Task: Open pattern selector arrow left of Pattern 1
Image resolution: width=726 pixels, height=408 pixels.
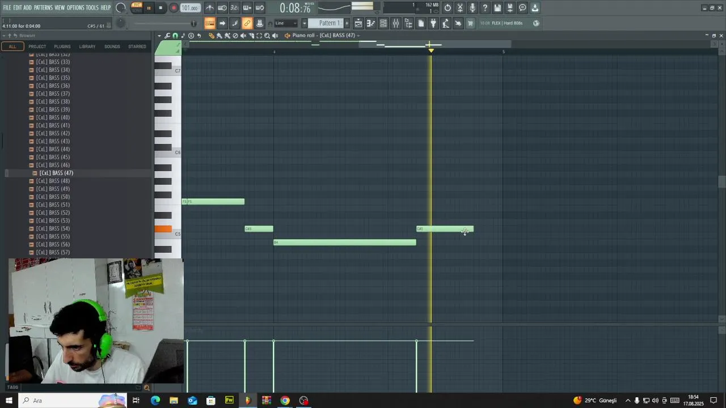Action: pos(305,23)
